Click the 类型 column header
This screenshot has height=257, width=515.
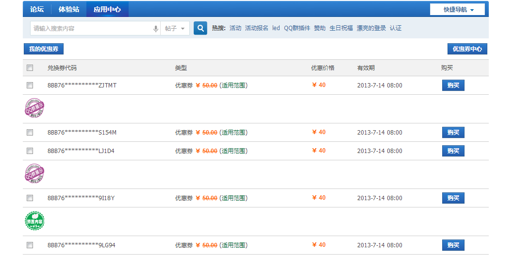(181, 68)
